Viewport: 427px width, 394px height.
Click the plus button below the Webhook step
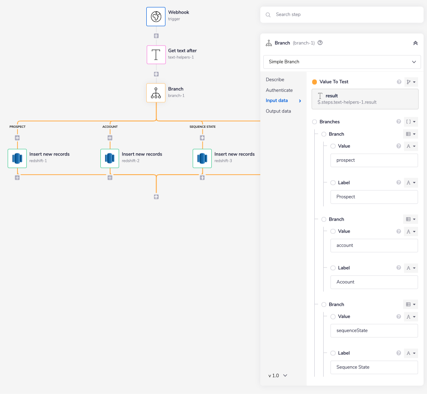(156, 36)
